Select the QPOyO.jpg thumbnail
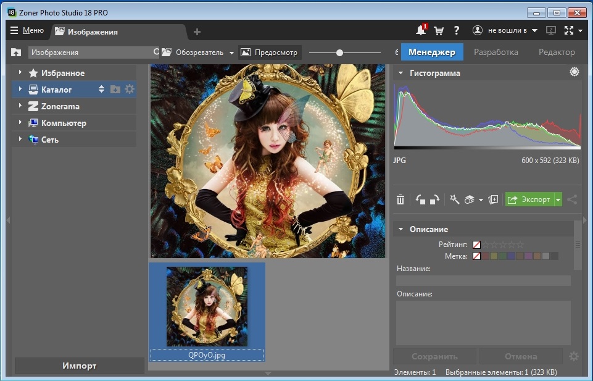Image resolution: width=593 pixels, height=381 pixels. tap(207, 307)
